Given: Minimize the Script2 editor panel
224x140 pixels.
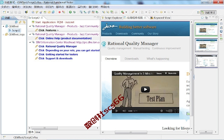Looking at the screenshot, I should (x=95, y=17).
